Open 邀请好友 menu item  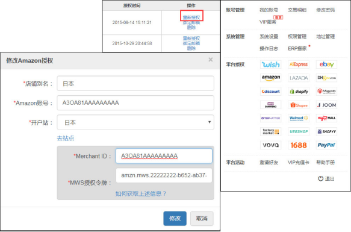pos(269,163)
